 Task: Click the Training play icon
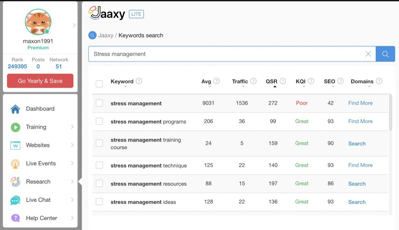pyautogui.click(x=15, y=127)
